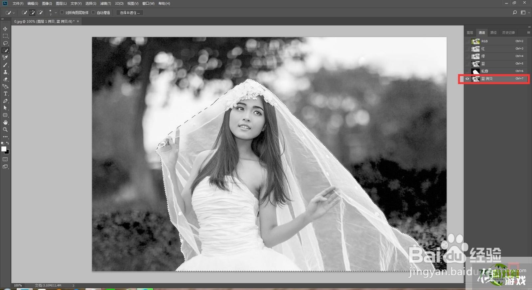Swap foreground and background colors

8,143
